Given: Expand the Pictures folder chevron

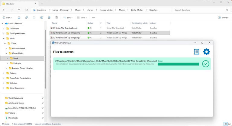Looking at the screenshot, I should point(4,73).
